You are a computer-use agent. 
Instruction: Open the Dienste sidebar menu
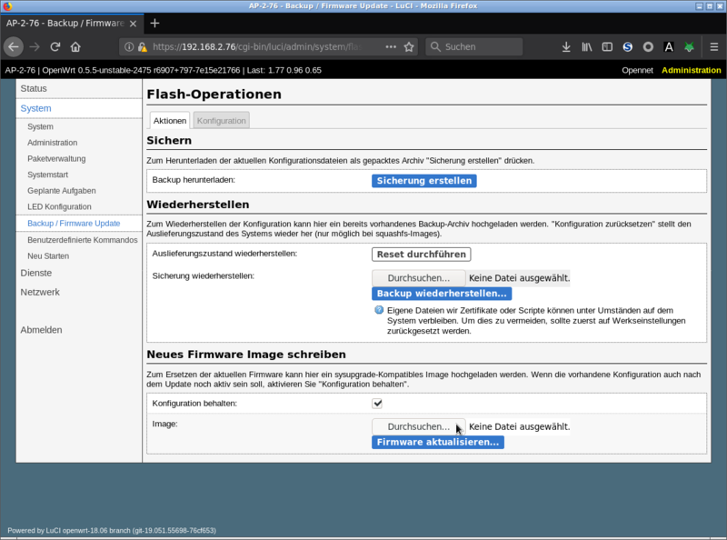(x=36, y=273)
